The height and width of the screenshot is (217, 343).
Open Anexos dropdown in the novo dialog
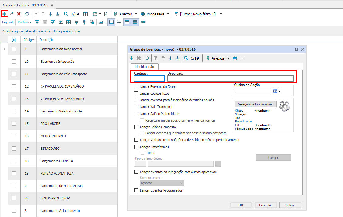228,58
